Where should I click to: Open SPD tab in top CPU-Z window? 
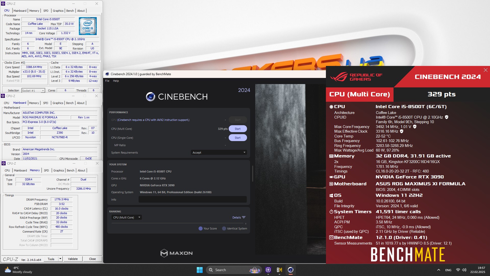pos(46,11)
